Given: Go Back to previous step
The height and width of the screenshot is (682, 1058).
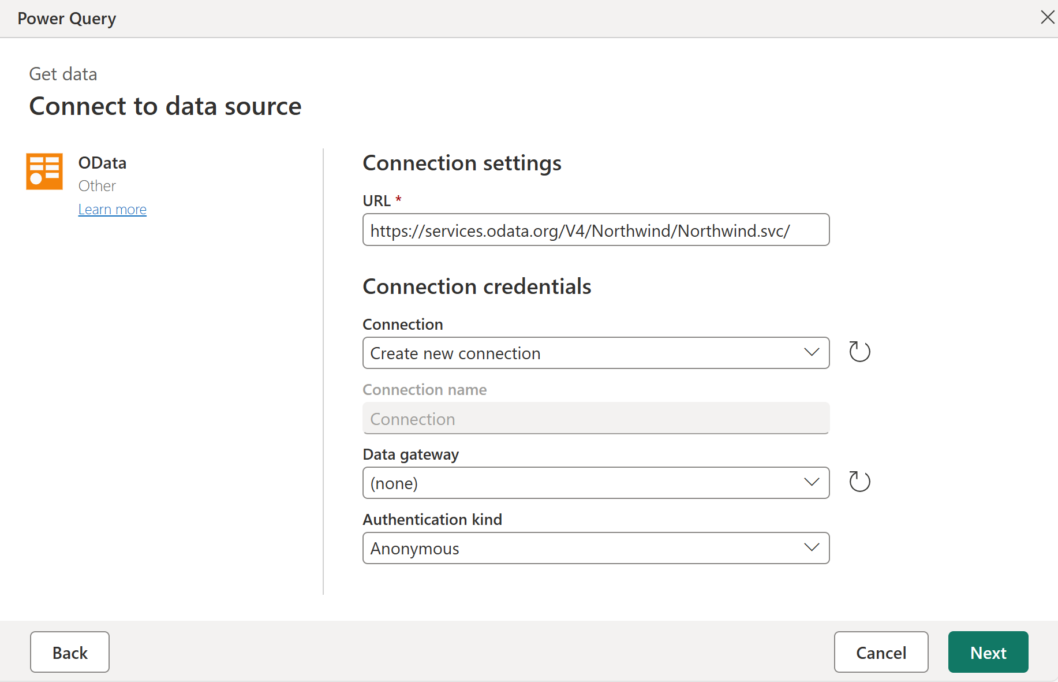Looking at the screenshot, I should click(x=70, y=652).
